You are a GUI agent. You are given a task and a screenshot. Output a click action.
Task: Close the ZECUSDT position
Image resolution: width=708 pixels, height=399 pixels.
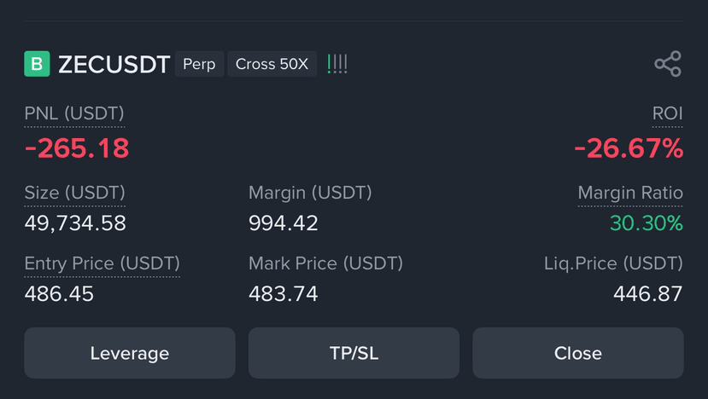(x=578, y=353)
